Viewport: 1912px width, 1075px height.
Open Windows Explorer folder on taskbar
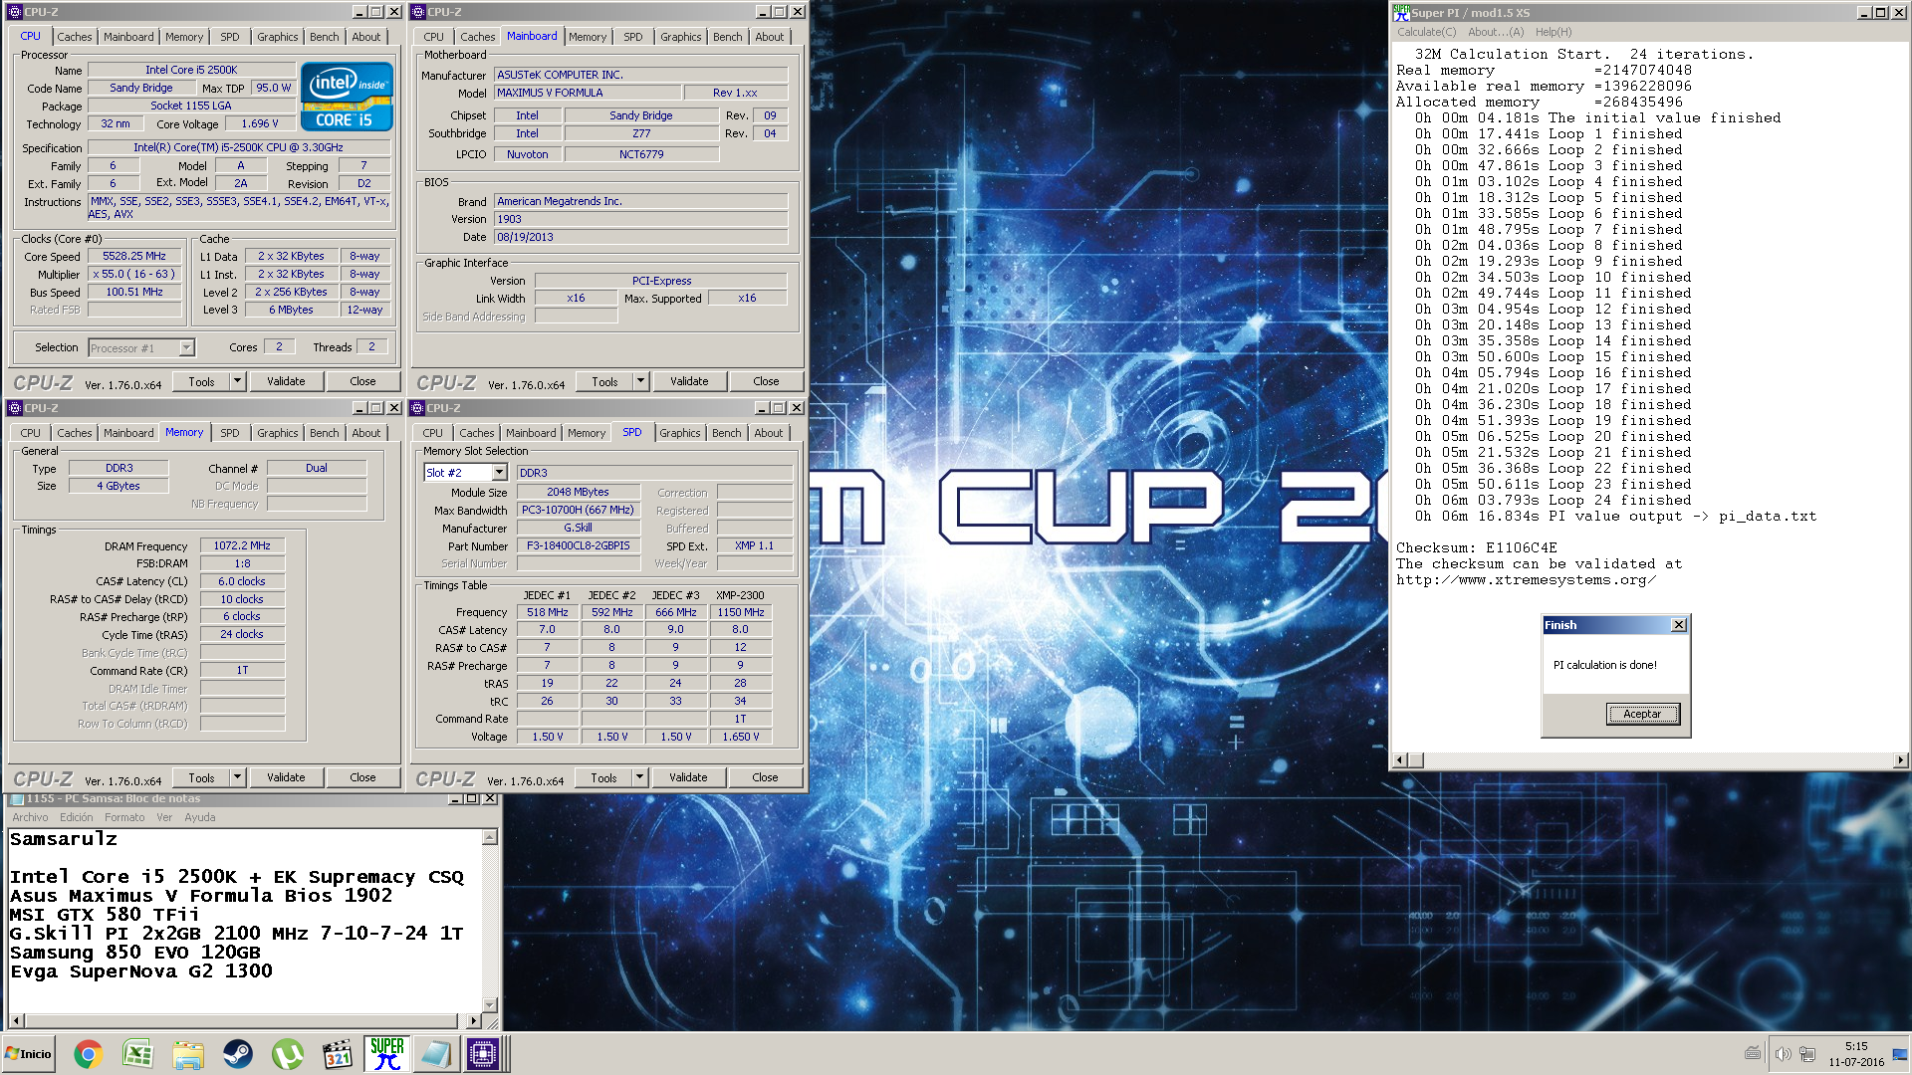click(x=187, y=1054)
